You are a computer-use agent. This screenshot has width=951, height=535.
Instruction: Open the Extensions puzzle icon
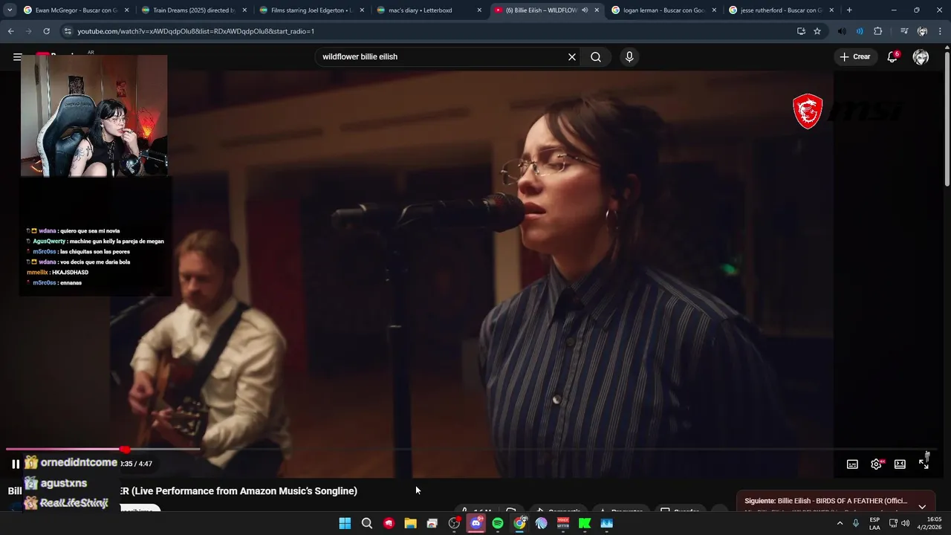tap(878, 31)
